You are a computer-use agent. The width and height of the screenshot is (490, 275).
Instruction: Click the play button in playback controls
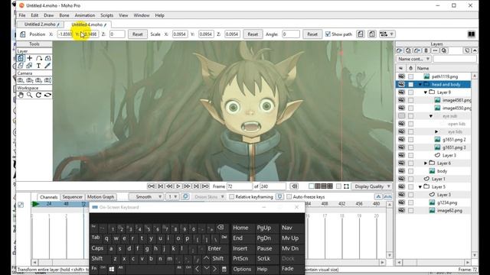[178, 186]
